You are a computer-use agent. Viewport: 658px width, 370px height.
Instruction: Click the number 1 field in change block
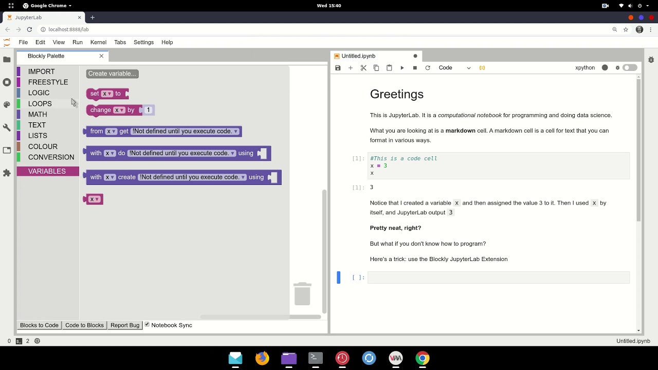coord(148,110)
